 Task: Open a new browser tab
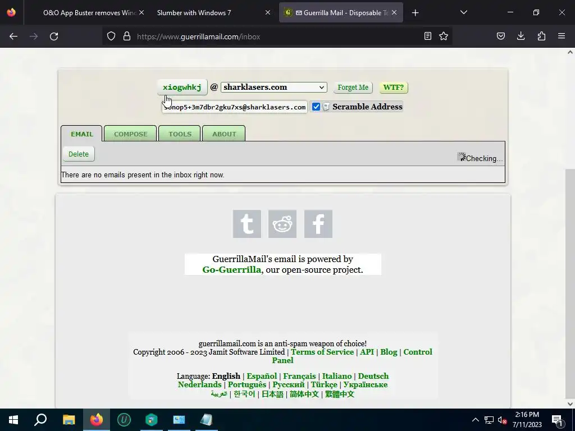[415, 13]
